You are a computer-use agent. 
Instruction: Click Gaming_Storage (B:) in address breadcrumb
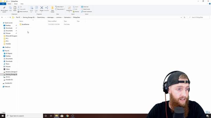pos(29,17)
